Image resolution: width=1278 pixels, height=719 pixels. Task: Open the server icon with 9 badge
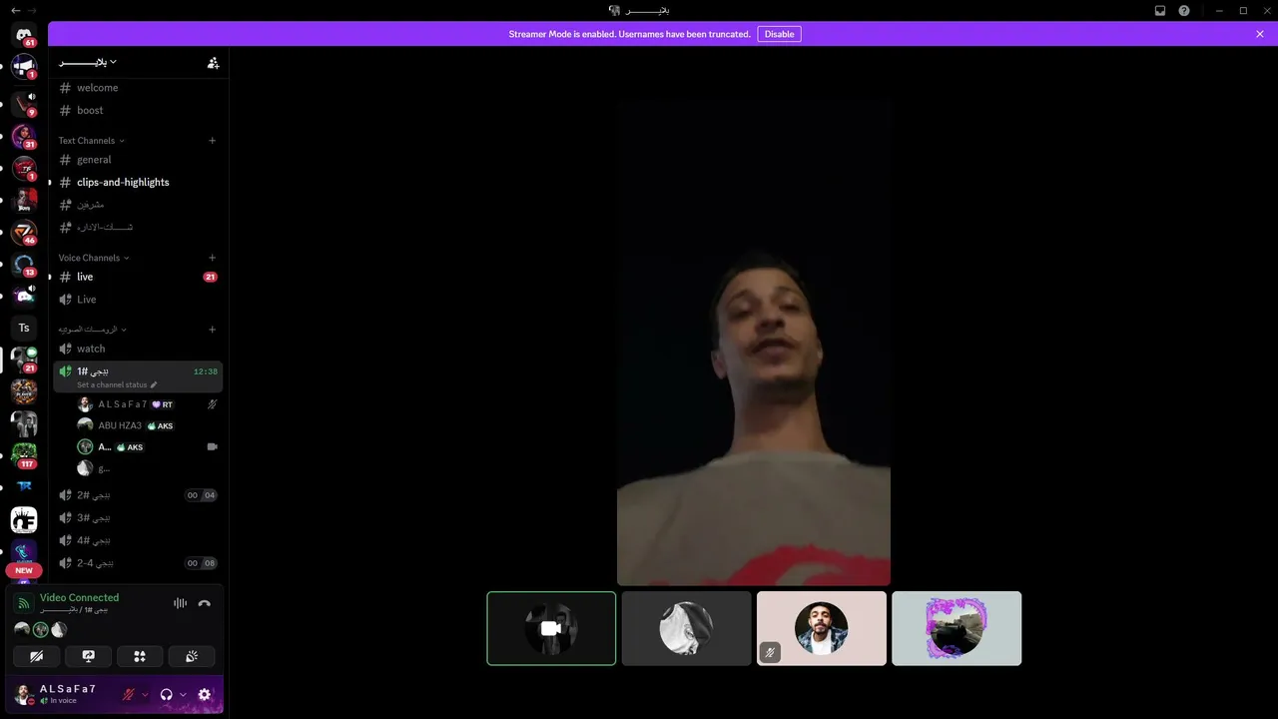[24, 103]
